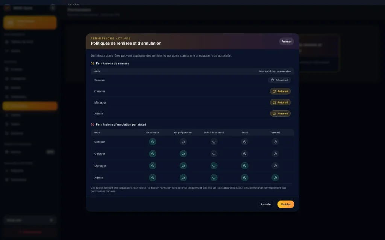385x240 pixels.
Task: Click the percent icon beside Permissions de remises
Action: tap(92, 63)
